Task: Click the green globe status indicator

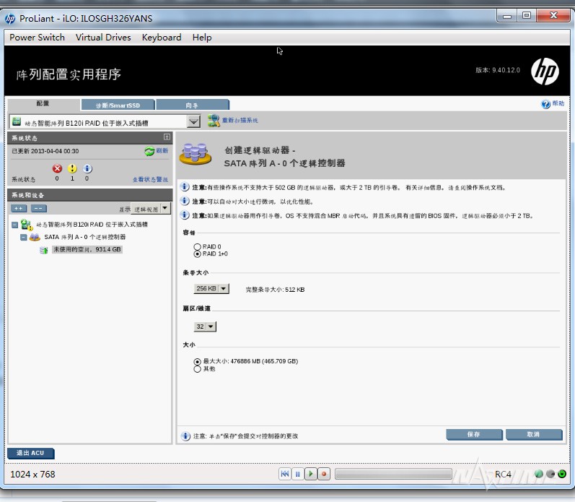Action: pos(539,474)
